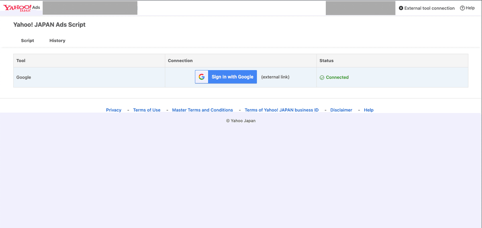
Task: Click the green Connected checkmark icon
Action: click(x=322, y=78)
